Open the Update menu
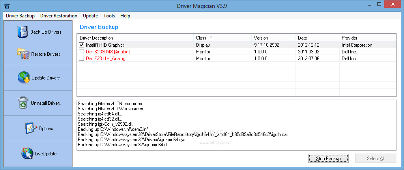Image resolution: width=404 pixels, height=170 pixels. pyautogui.click(x=90, y=16)
